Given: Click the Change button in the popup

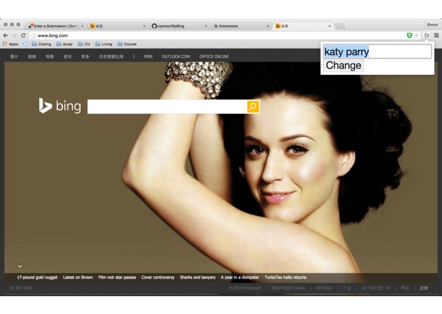Looking at the screenshot, I should tap(343, 65).
